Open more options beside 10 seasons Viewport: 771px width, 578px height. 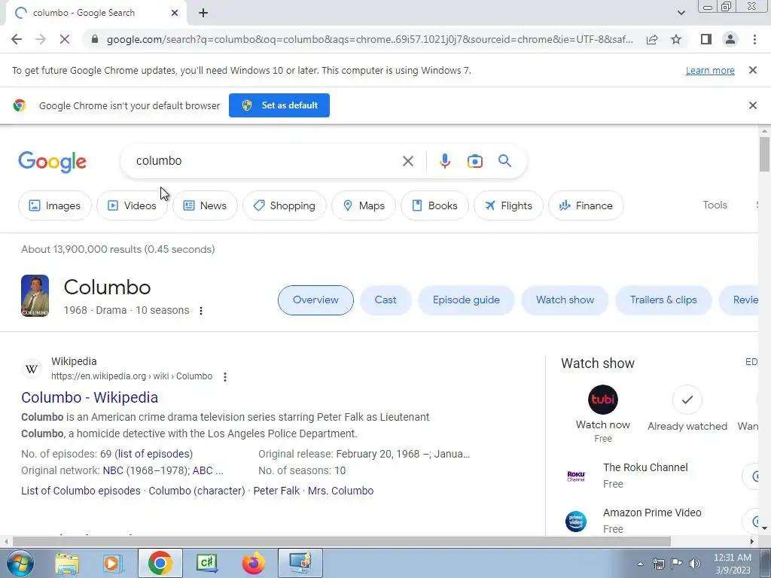tap(200, 311)
